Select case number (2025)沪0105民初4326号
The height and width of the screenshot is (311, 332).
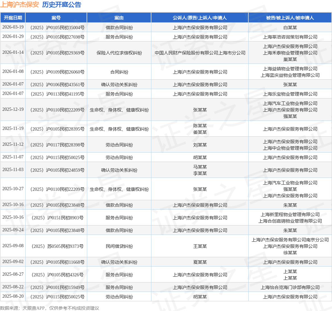57,275
